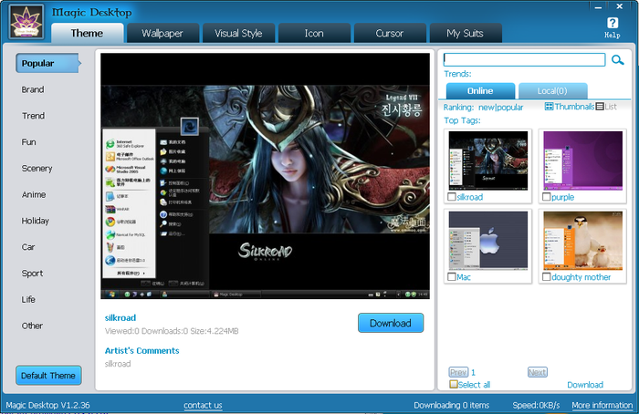
Task: Open the contact us link
Action: coord(203,405)
